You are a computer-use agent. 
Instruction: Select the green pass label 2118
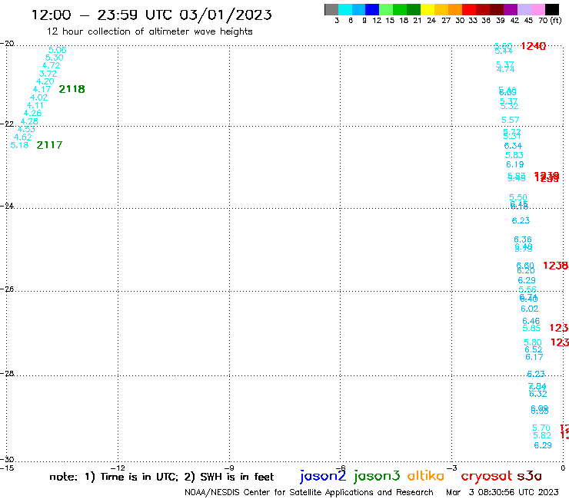pos(72,89)
